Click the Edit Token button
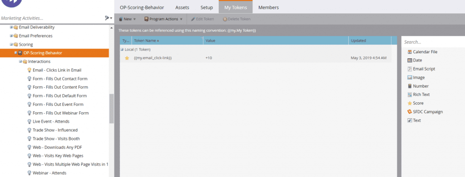 coord(203,19)
